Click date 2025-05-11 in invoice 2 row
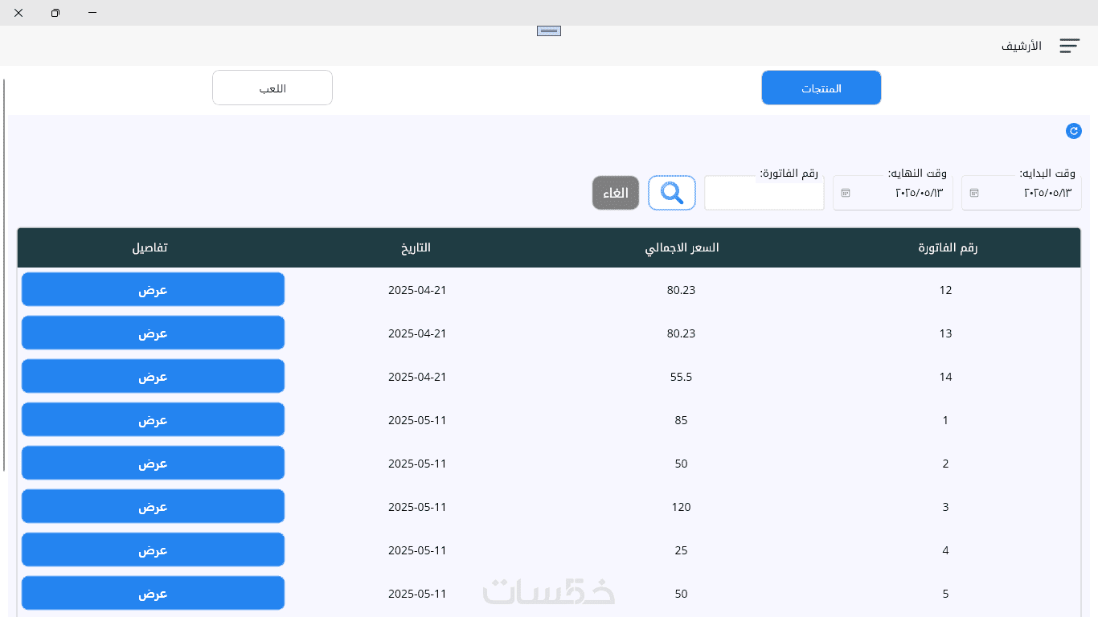Screen dimensions: 1098x617 [416, 464]
